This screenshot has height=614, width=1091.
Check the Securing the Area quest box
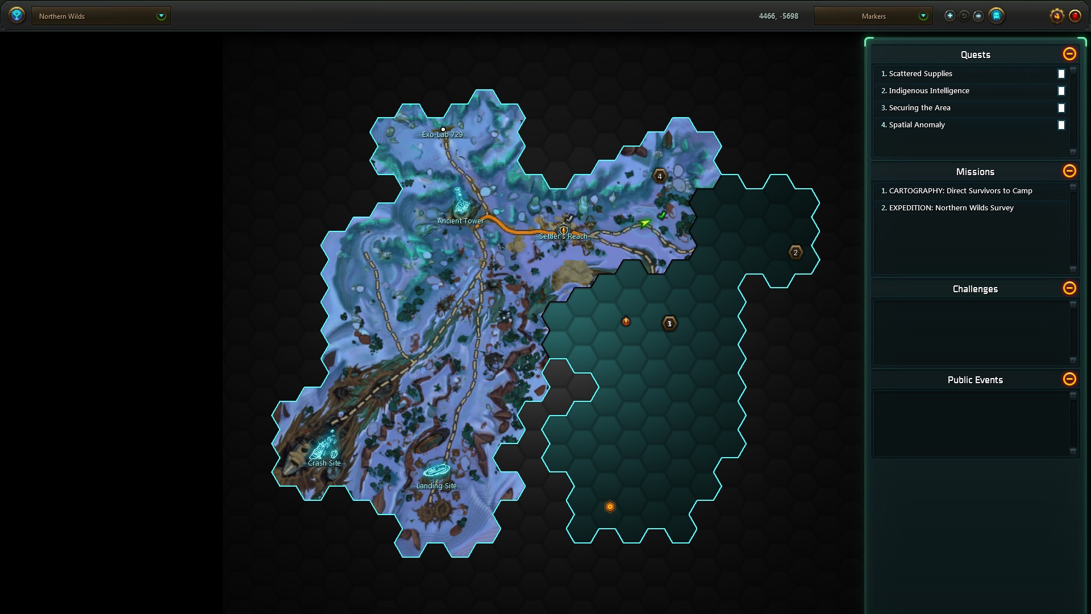[1061, 108]
